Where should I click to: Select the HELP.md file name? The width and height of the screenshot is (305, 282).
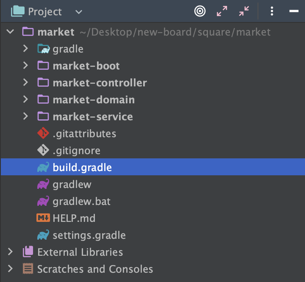[74, 218]
